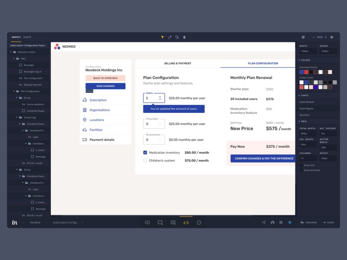The width and height of the screenshot is (347, 260).
Task: Pick the eyedropper tool in top toolbar
Action: (170, 37)
